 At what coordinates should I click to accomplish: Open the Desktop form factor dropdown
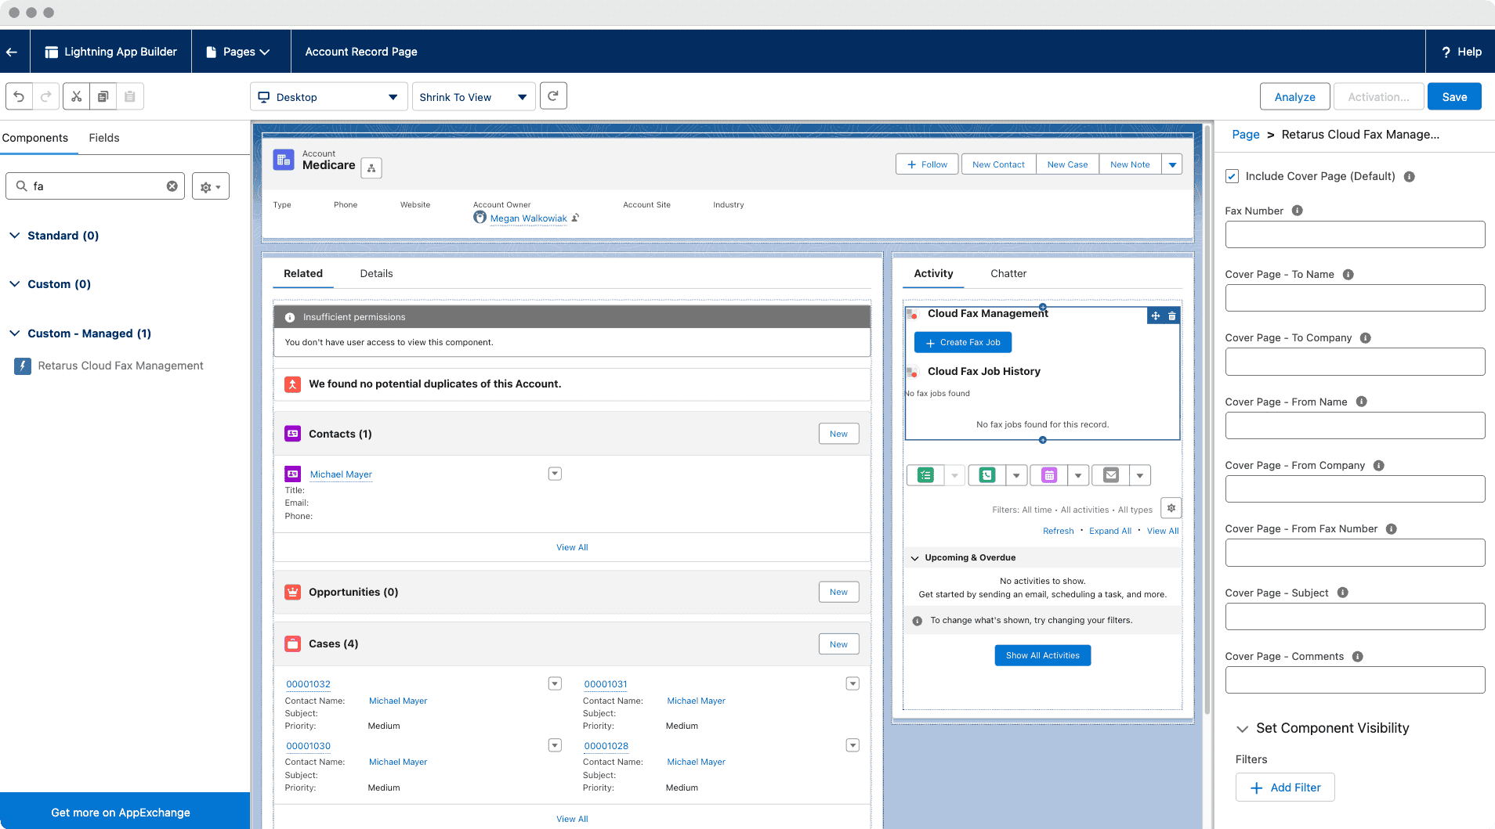[x=329, y=97]
